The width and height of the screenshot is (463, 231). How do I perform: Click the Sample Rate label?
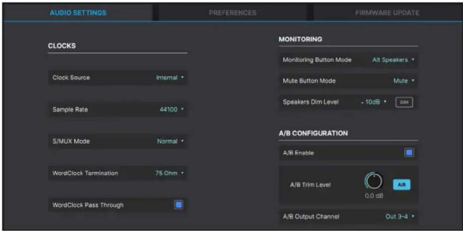pos(70,109)
